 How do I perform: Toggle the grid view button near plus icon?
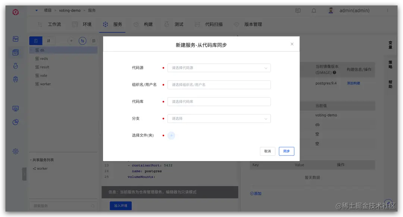click(93, 41)
